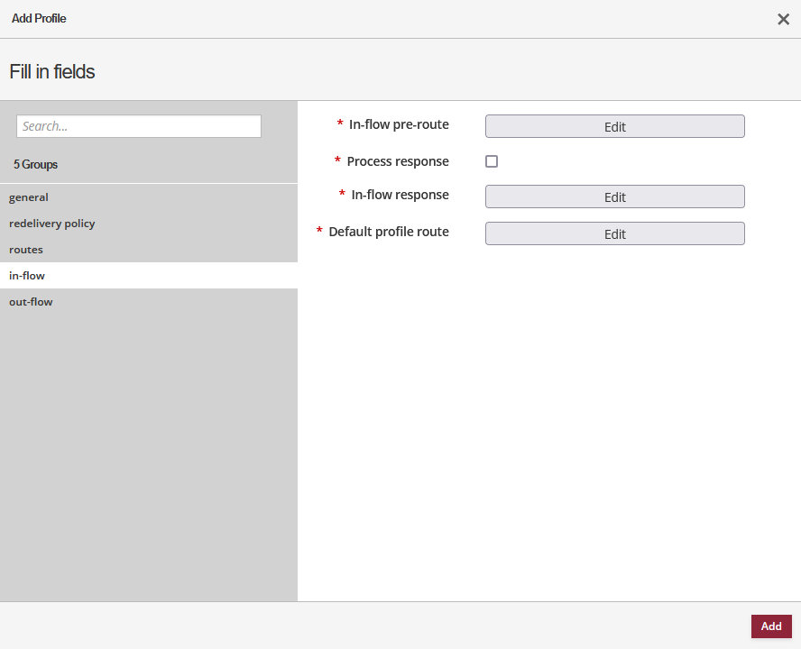This screenshot has width=801, height=649.
Task: Click the Fill in fields heading
Action: [51, 71]
